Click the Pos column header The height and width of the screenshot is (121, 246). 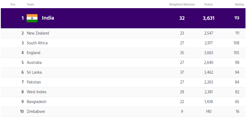click(x=13, y=4)
